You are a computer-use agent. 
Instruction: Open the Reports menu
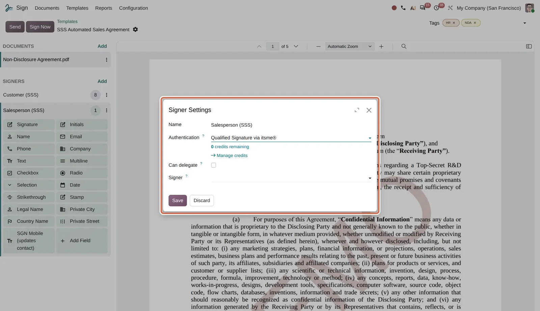[104, 8]
